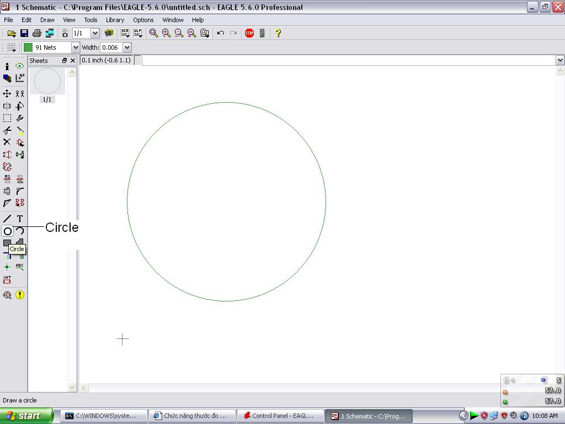Viewport: 565px width, 424px height.
Task: Click the Save file icon
Action: point(24,33)
